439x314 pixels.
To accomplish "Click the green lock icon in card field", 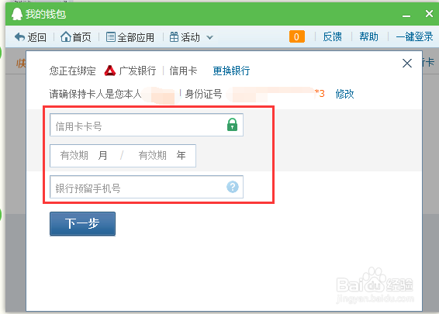I will [232, 125].
